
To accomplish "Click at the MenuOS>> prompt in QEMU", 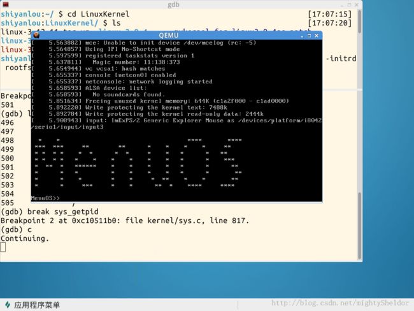I will click(x=45, y=198).
